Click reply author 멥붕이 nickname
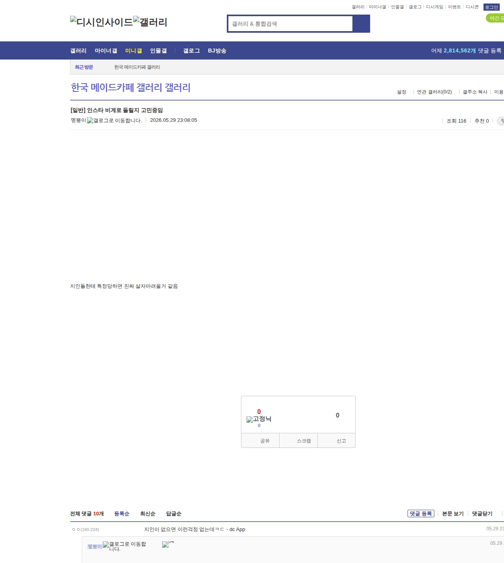 point(94,546)
